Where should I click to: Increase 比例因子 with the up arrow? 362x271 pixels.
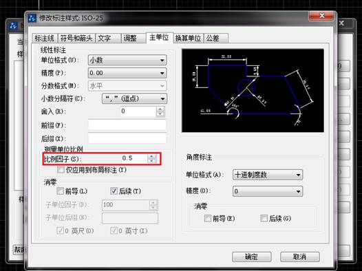tap(151, 156)
